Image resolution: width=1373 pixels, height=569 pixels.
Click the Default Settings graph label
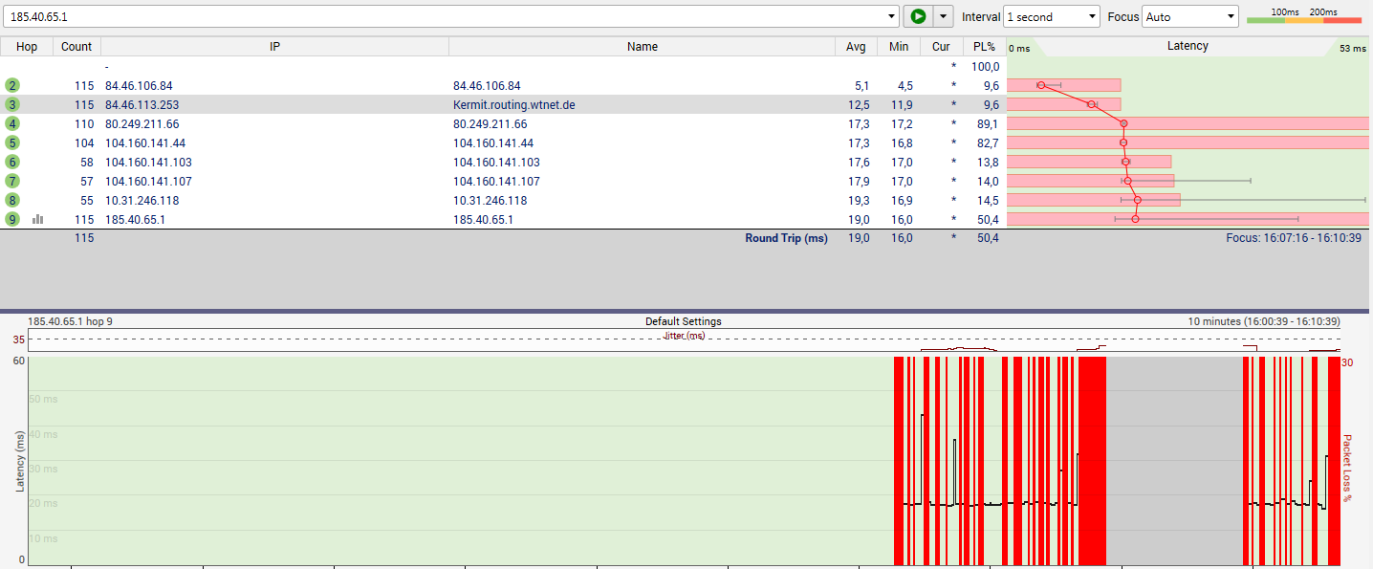[x=683, y=321]
